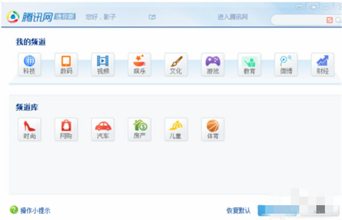The width and height of the screenshot is (342, 220).
Task: Select the 数码 digital channel icon
Action: coord(66,64)
